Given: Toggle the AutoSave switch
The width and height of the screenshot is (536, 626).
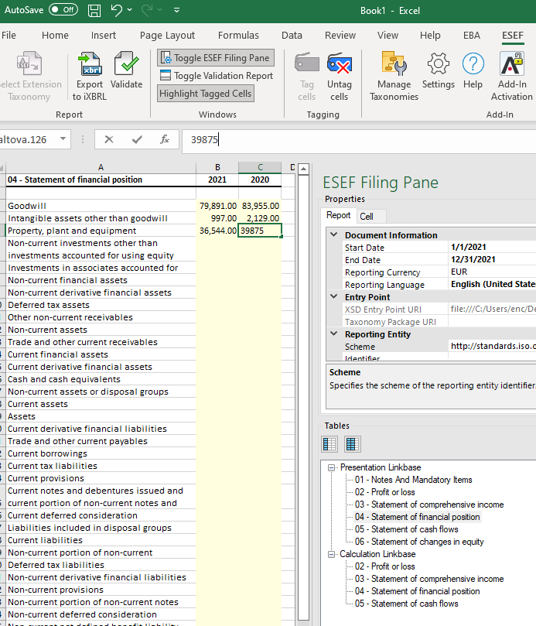Looking at the screenshot, I should pyautogui.click(x=63, y=10).
